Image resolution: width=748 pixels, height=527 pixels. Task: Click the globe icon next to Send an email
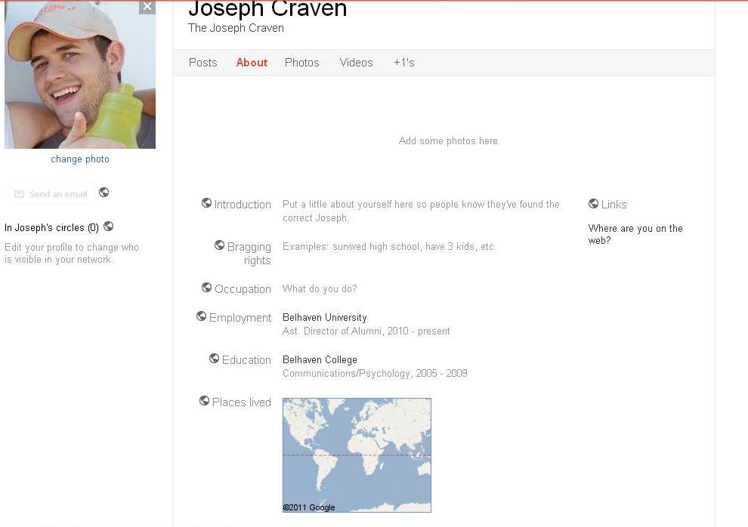(x=104, y=192)
